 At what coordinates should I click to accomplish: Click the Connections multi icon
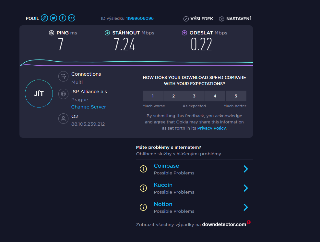pos(63,77)
